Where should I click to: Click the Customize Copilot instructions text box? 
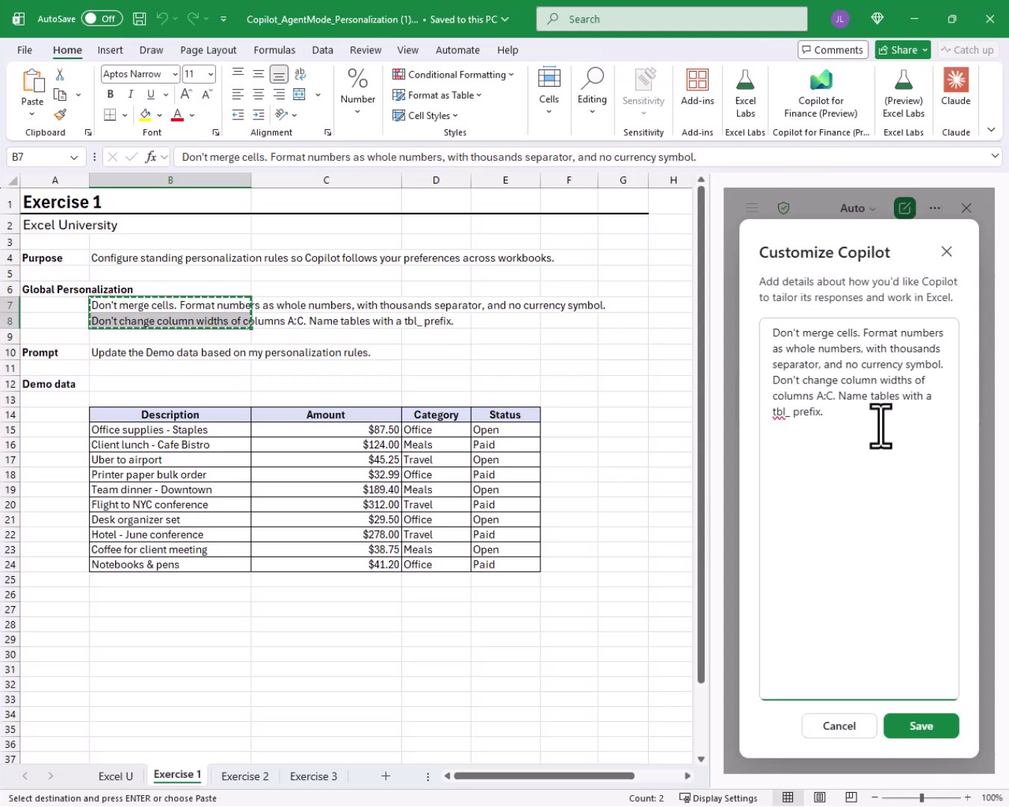coord(859,509)
